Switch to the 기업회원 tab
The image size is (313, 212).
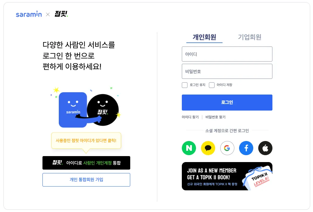(x=249, y=37)
